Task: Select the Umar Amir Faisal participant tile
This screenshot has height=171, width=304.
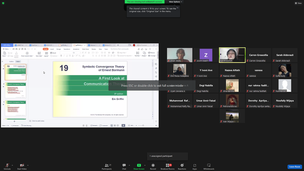Action: click(x=206, y=101)
